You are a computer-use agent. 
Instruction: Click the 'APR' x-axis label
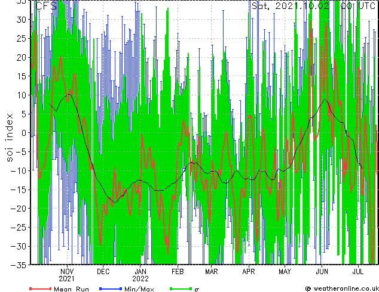[249, 272]
